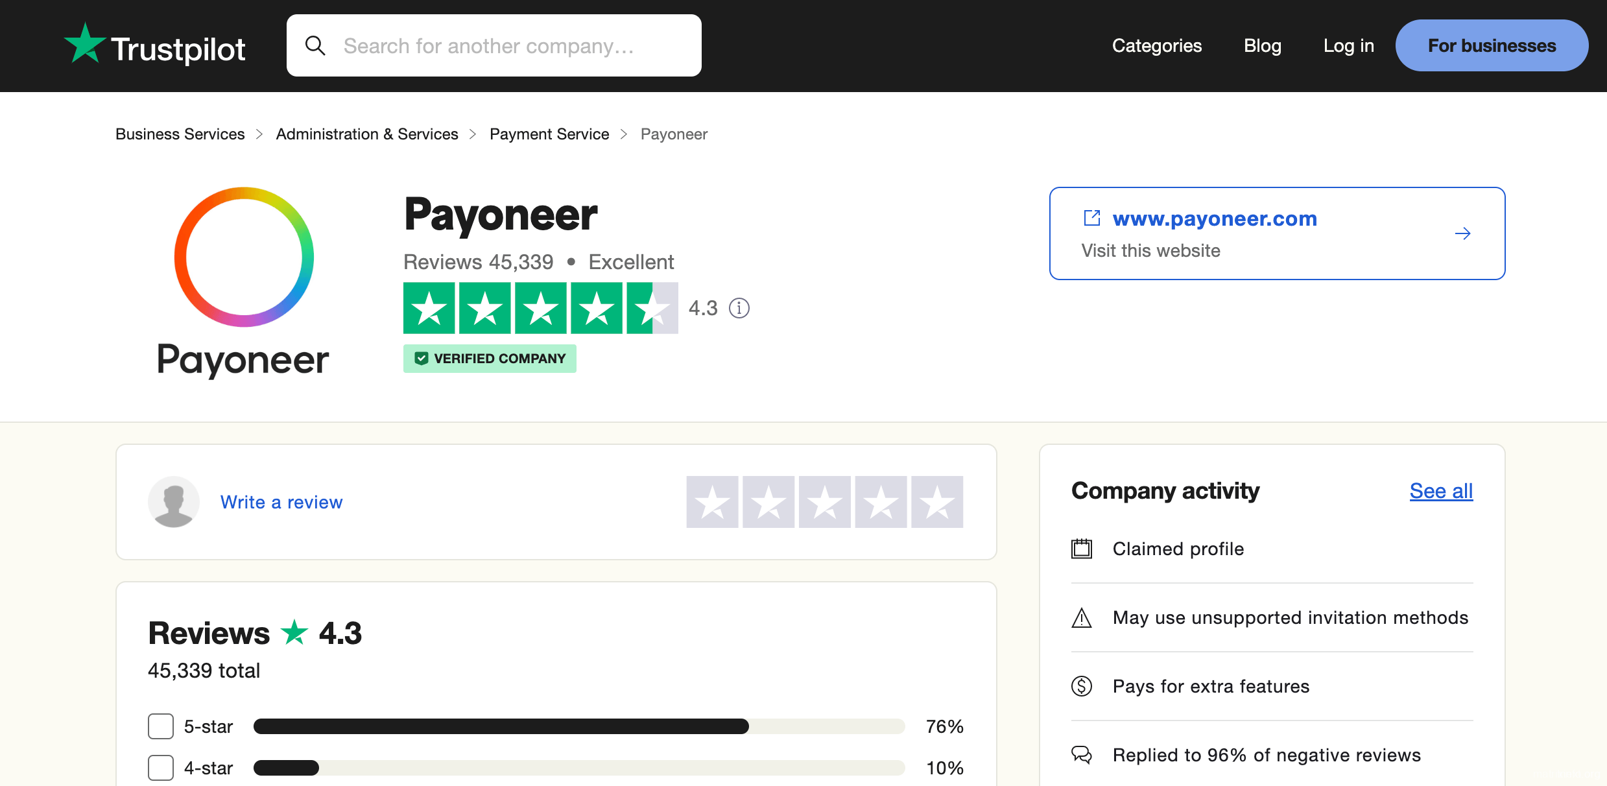Rate three stars in the Write a review box
This screenshot has width=1607, height=786.
825,502
